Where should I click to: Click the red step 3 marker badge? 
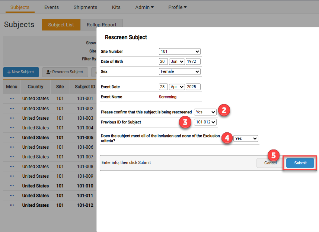185,122
